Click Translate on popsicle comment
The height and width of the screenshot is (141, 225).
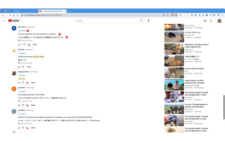[x=22, y=91]
